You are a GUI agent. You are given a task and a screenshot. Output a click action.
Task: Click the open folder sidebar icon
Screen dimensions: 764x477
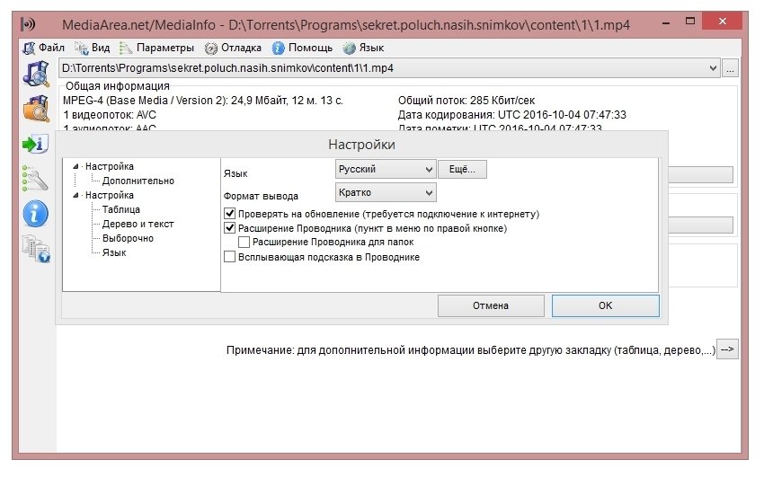[35, 108]
